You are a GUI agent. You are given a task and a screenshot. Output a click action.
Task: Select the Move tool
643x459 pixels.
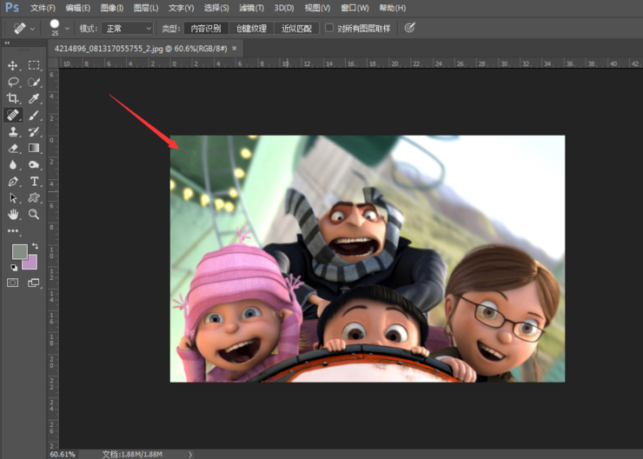[x=13, y=65]
